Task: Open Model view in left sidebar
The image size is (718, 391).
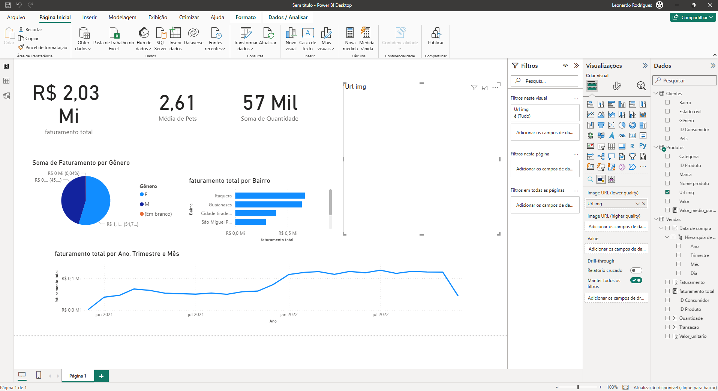Action: pos(6,96)
